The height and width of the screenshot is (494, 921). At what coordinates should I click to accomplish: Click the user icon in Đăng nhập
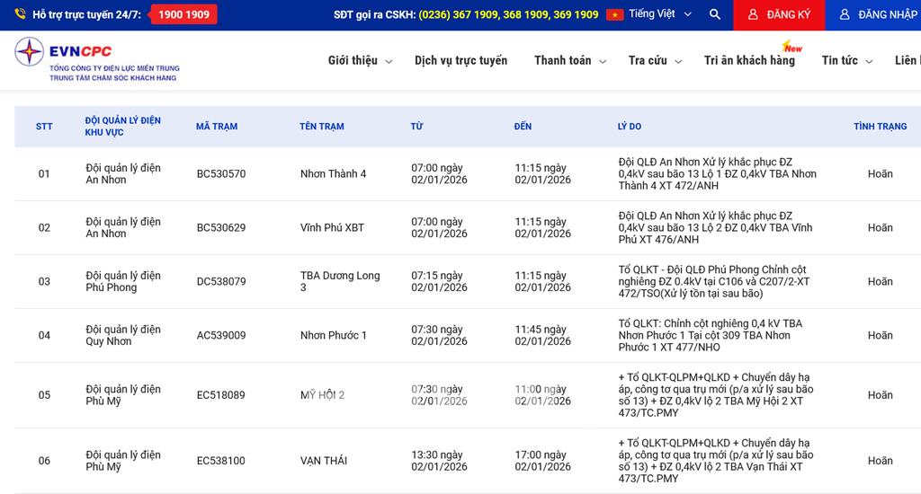click(845, 15)
